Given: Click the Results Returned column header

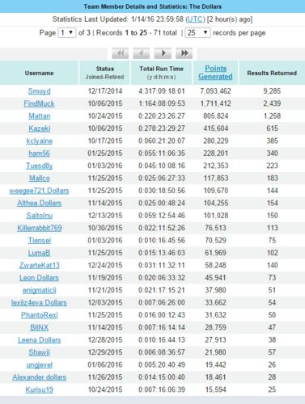Looking at the screenshot, I should (x=272, y=73).
